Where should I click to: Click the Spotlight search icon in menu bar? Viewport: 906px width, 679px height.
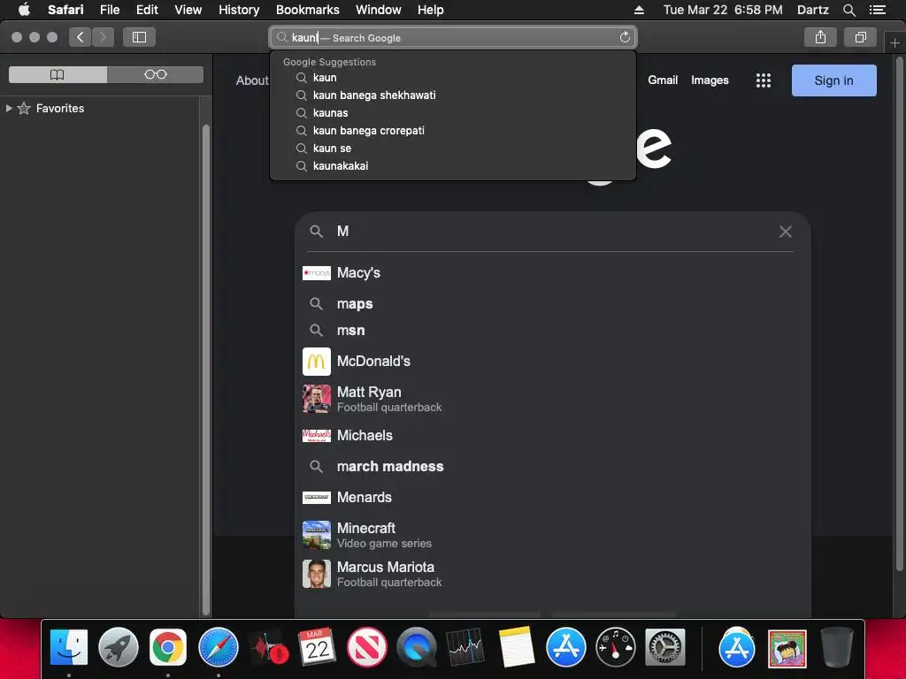(x=848, y=10)
